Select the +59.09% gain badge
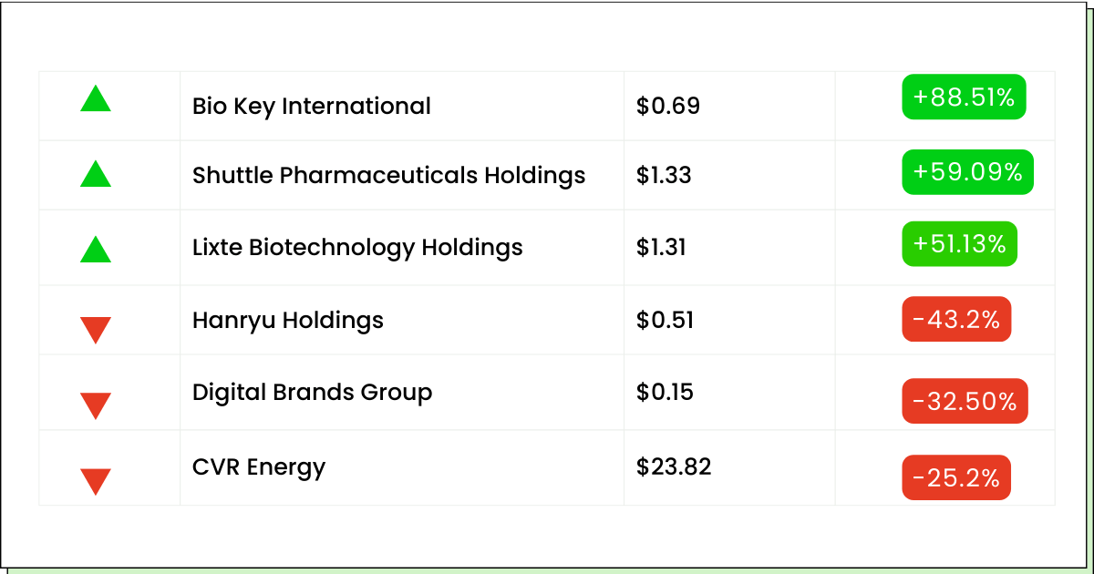This screenshot has width=1094, height=574. pyautogui.click(x=968, y=172)
